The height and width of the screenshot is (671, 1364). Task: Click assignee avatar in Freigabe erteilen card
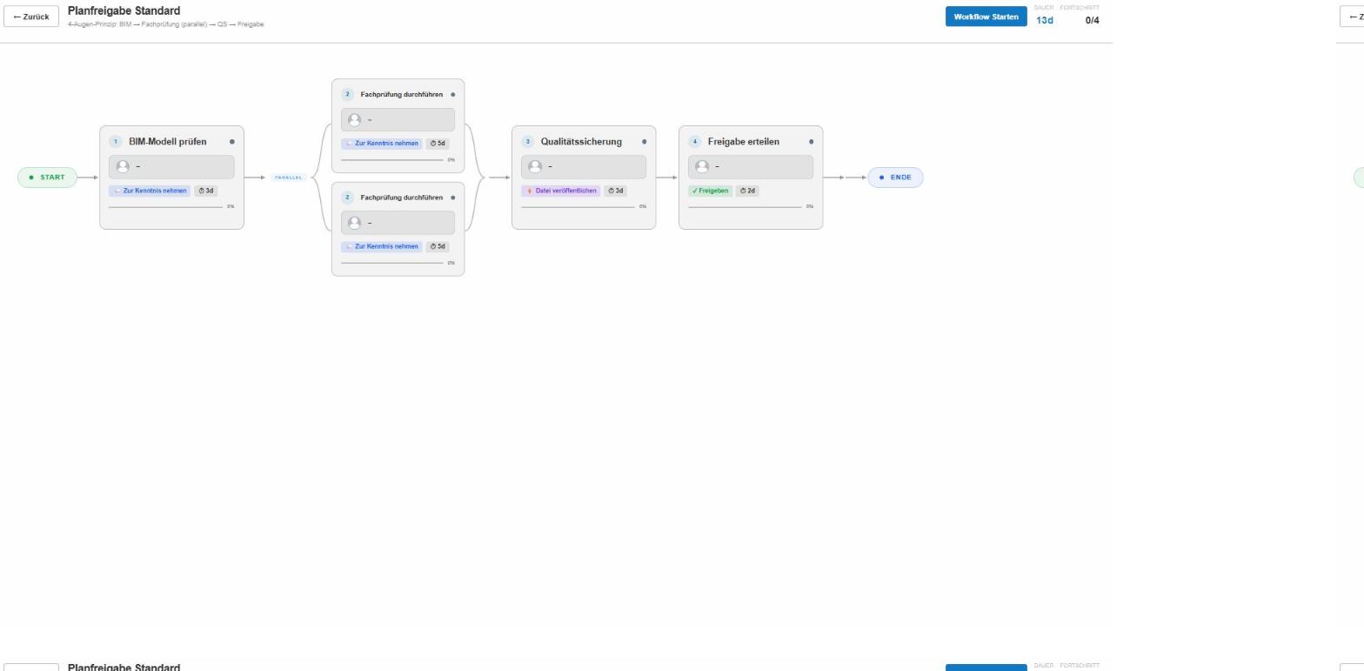pyautogui.click(x=702, y=166)
